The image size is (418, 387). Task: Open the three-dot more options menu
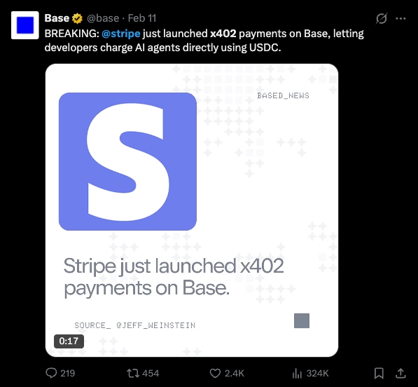click(400, 18)
